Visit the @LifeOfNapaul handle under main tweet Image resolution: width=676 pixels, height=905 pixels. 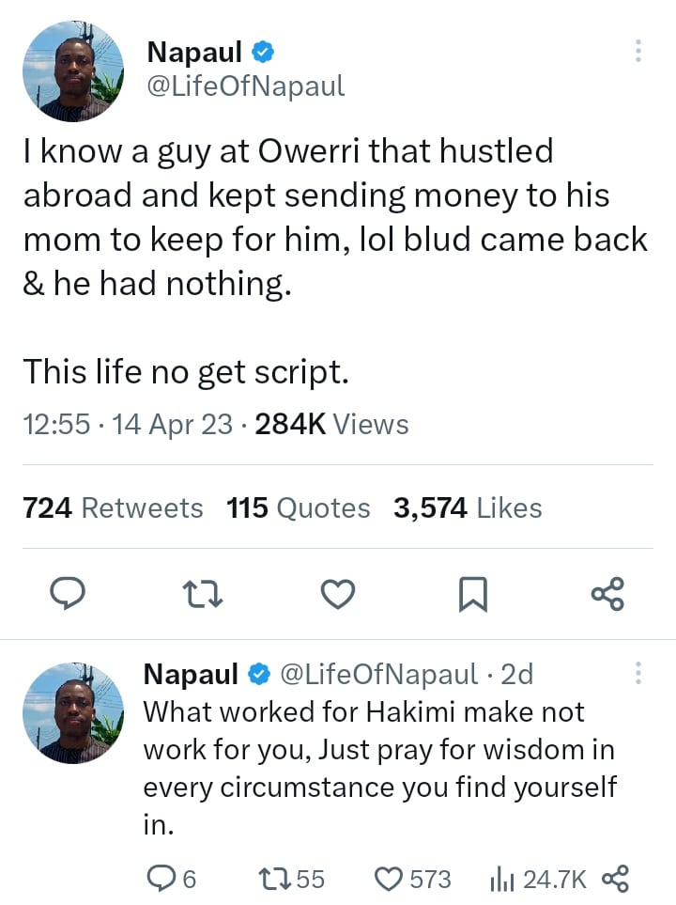(x=246, y=86)
